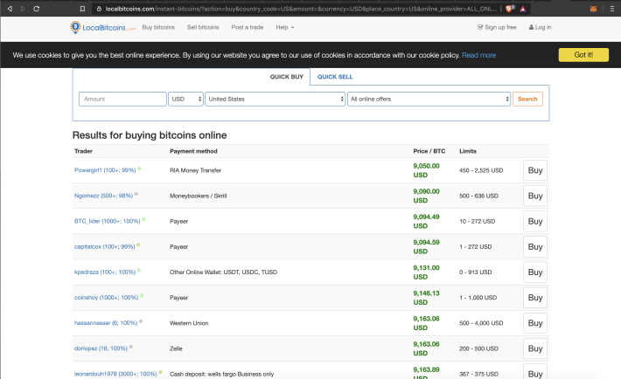This screenshot has width=621, height=379.
Task: Click Buy for the Moneybookers / Skrill offer
Action: coord(535,196)
